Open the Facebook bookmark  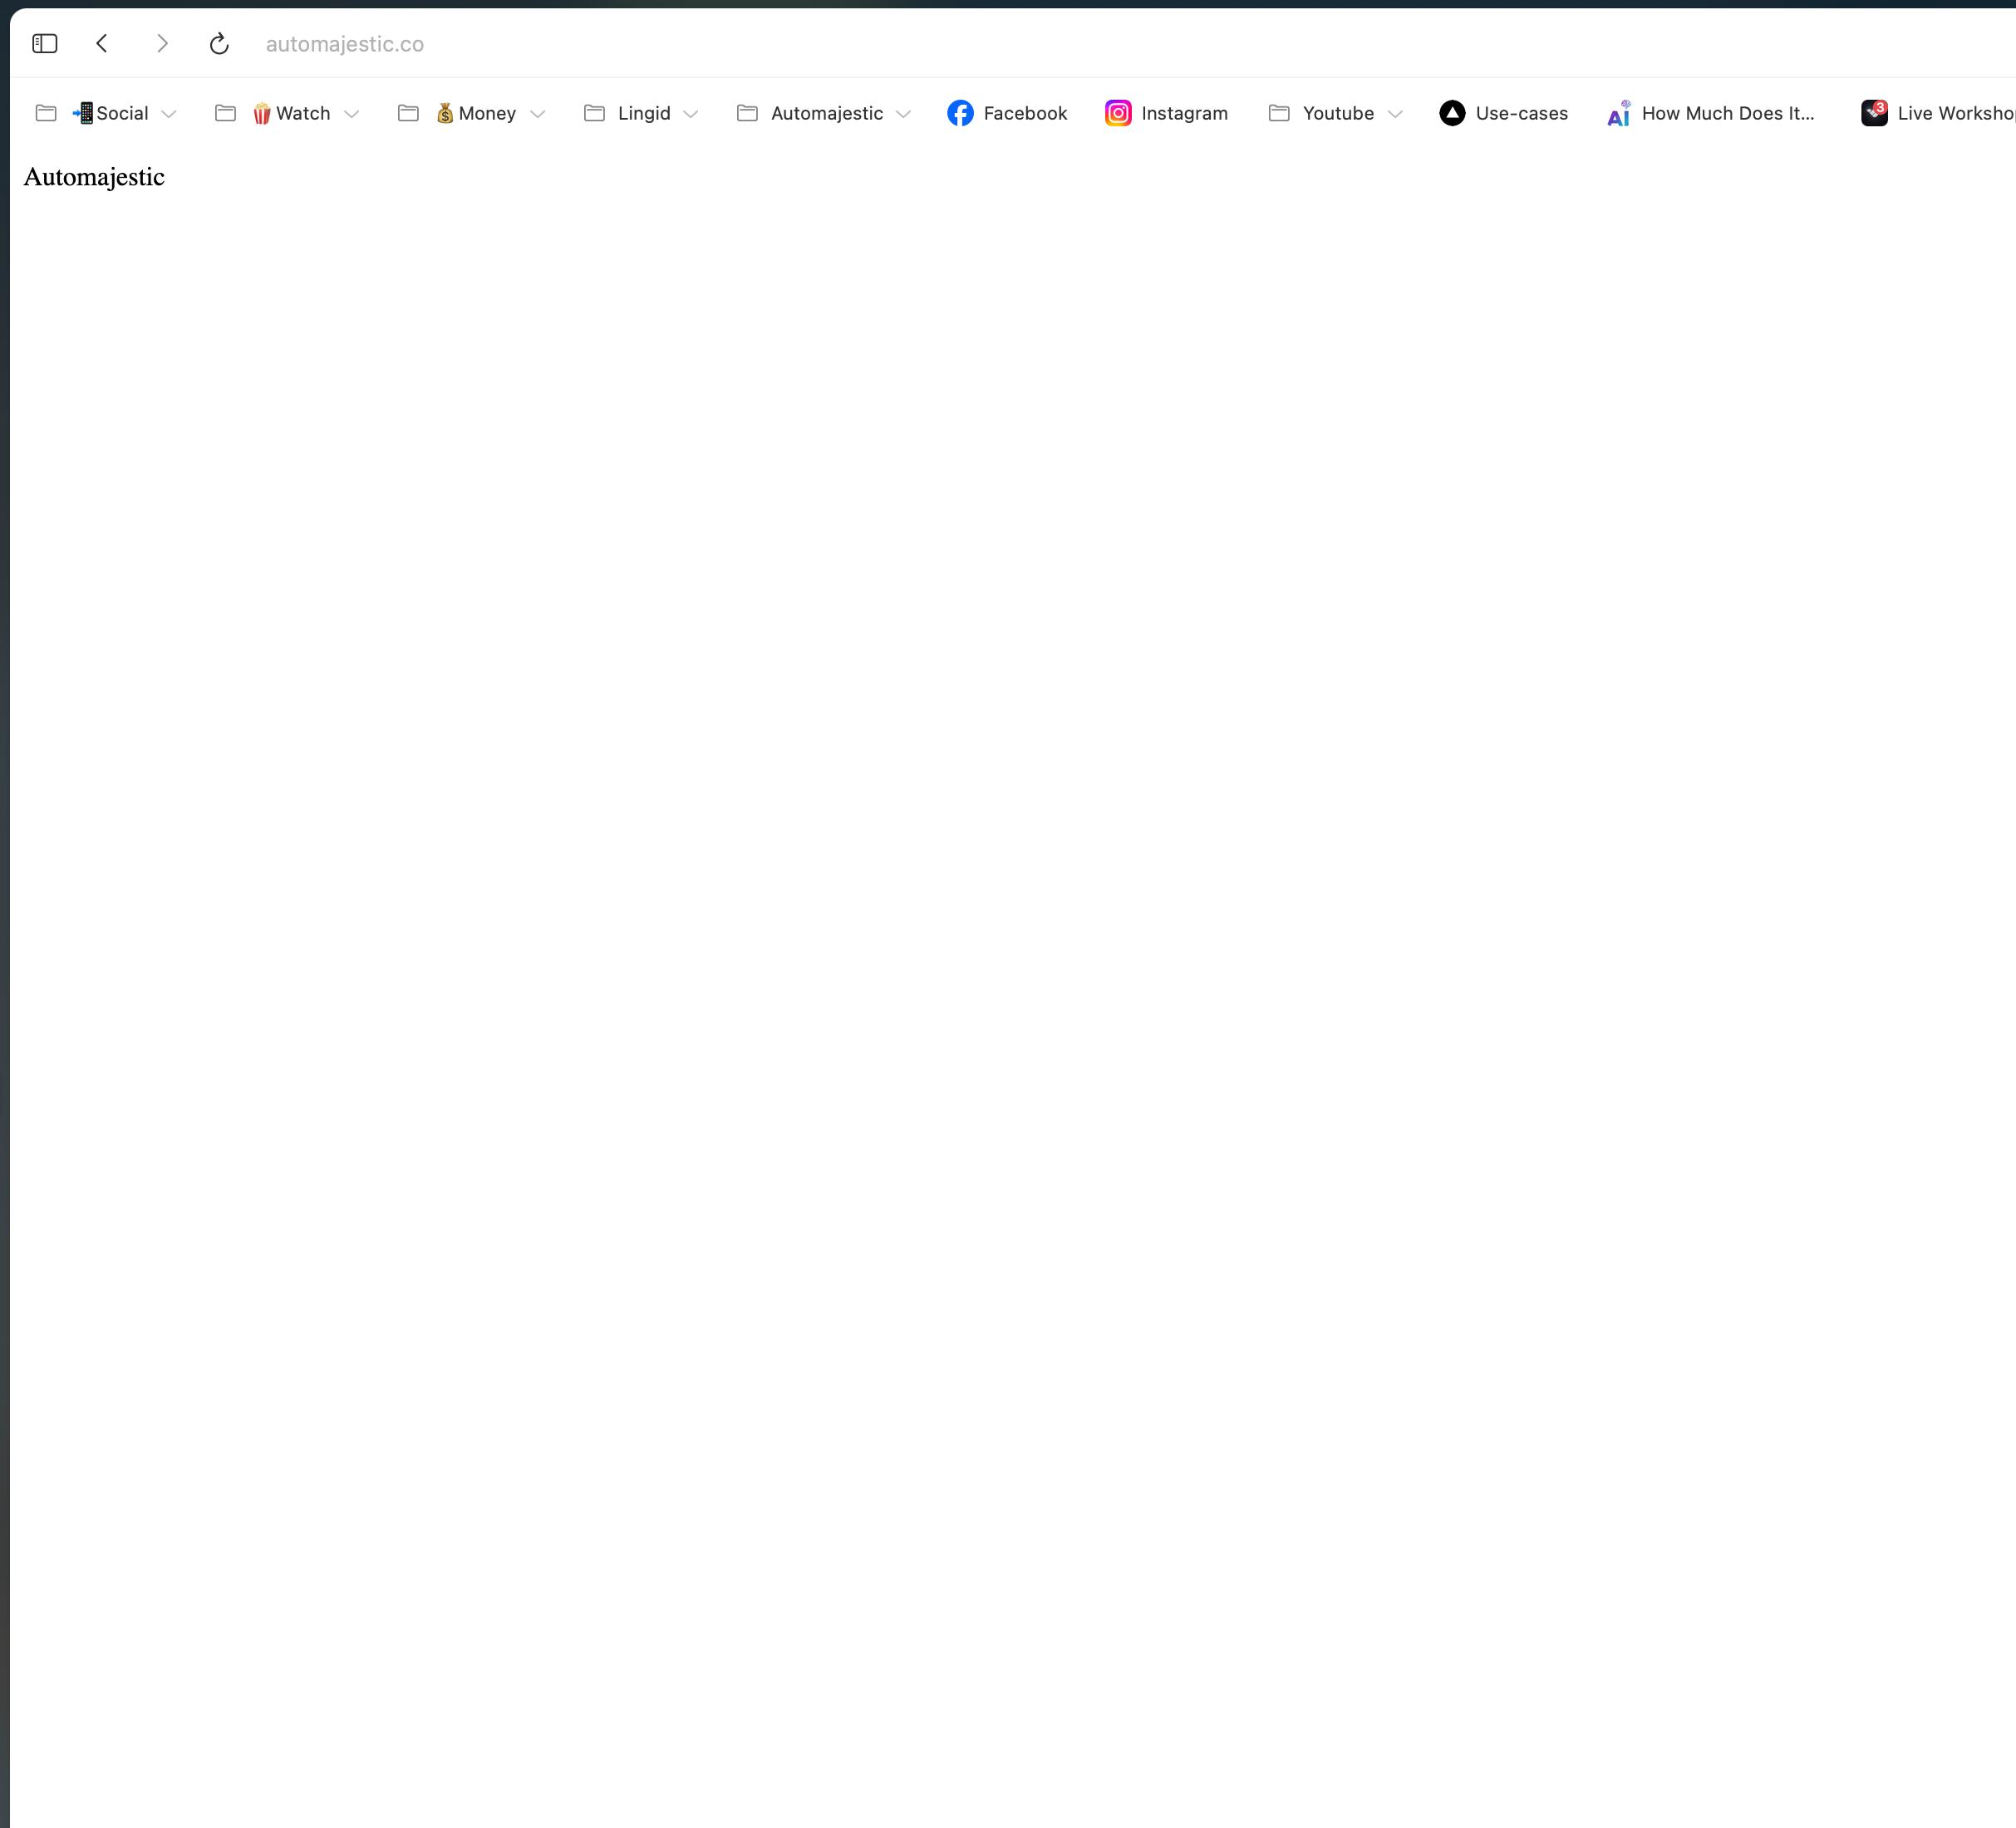click(1007, 113)
